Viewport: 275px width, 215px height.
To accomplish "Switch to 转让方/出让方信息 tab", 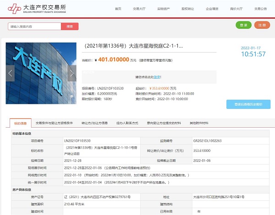I will click(x=94, y=123).
